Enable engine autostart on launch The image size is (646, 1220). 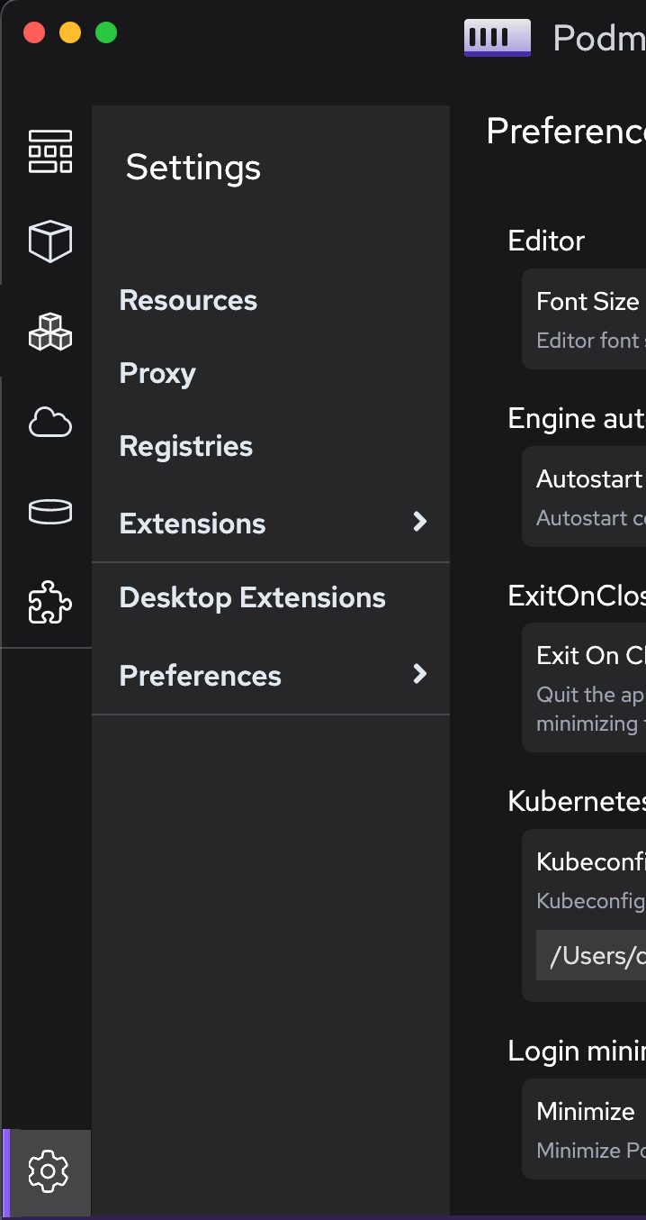[x=590, y=478]
